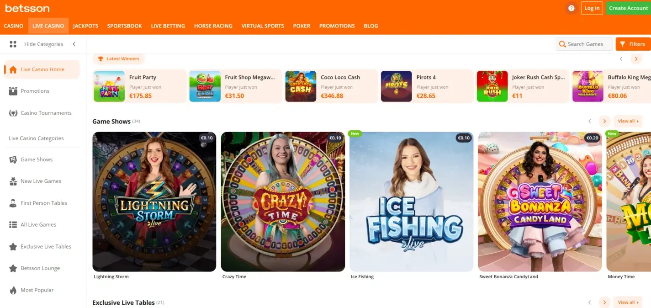The image size is (651, 308).
Task: Collapse sidebar with Hide Categories chevron
Action: pos(74,44)
